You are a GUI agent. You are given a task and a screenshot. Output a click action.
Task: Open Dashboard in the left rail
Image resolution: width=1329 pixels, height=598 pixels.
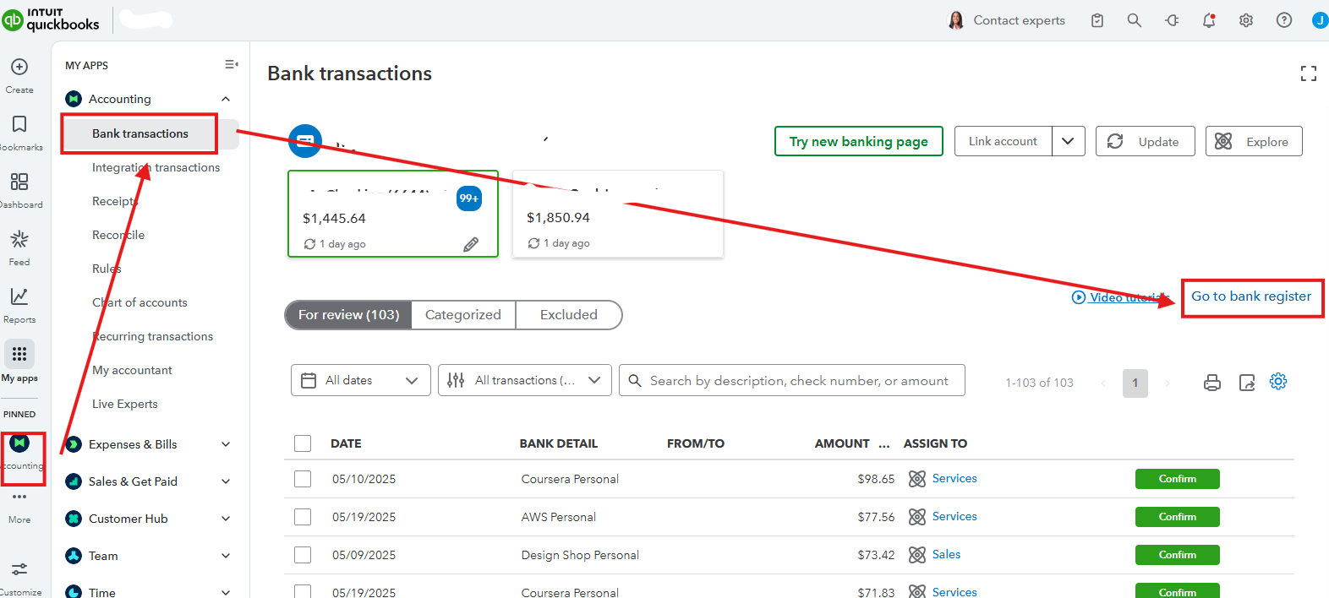pyautogui.click(x=19, y=182)
